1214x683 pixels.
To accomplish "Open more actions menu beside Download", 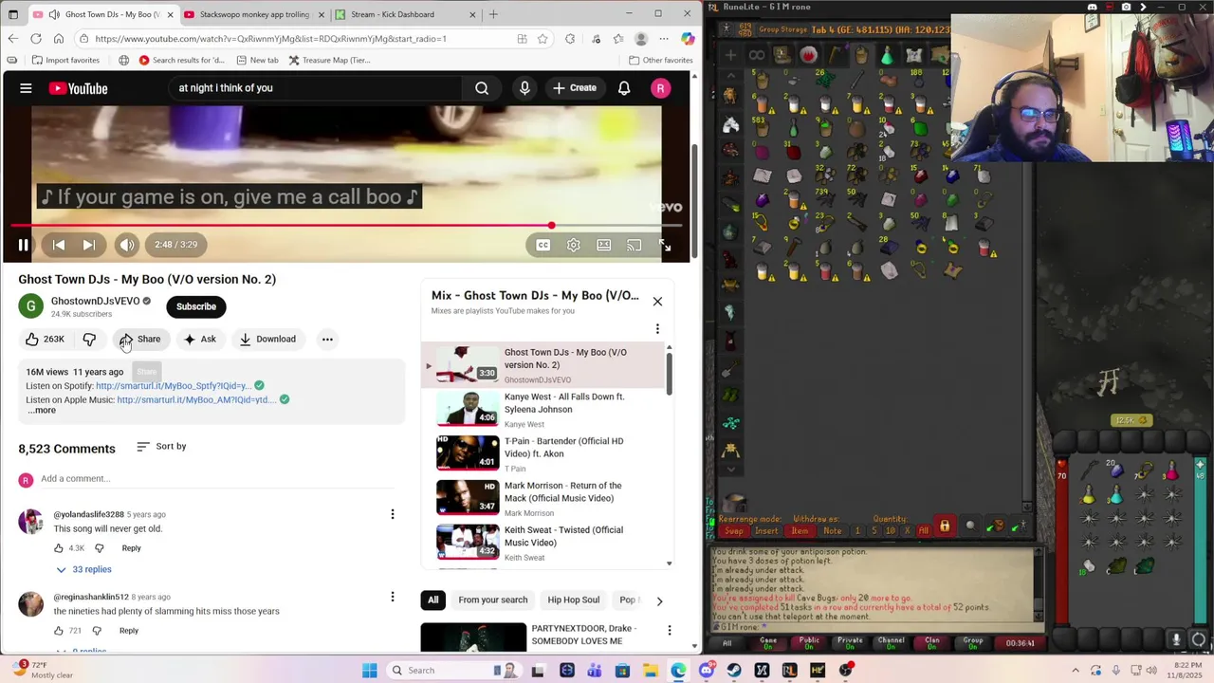I will click(327, 339).
